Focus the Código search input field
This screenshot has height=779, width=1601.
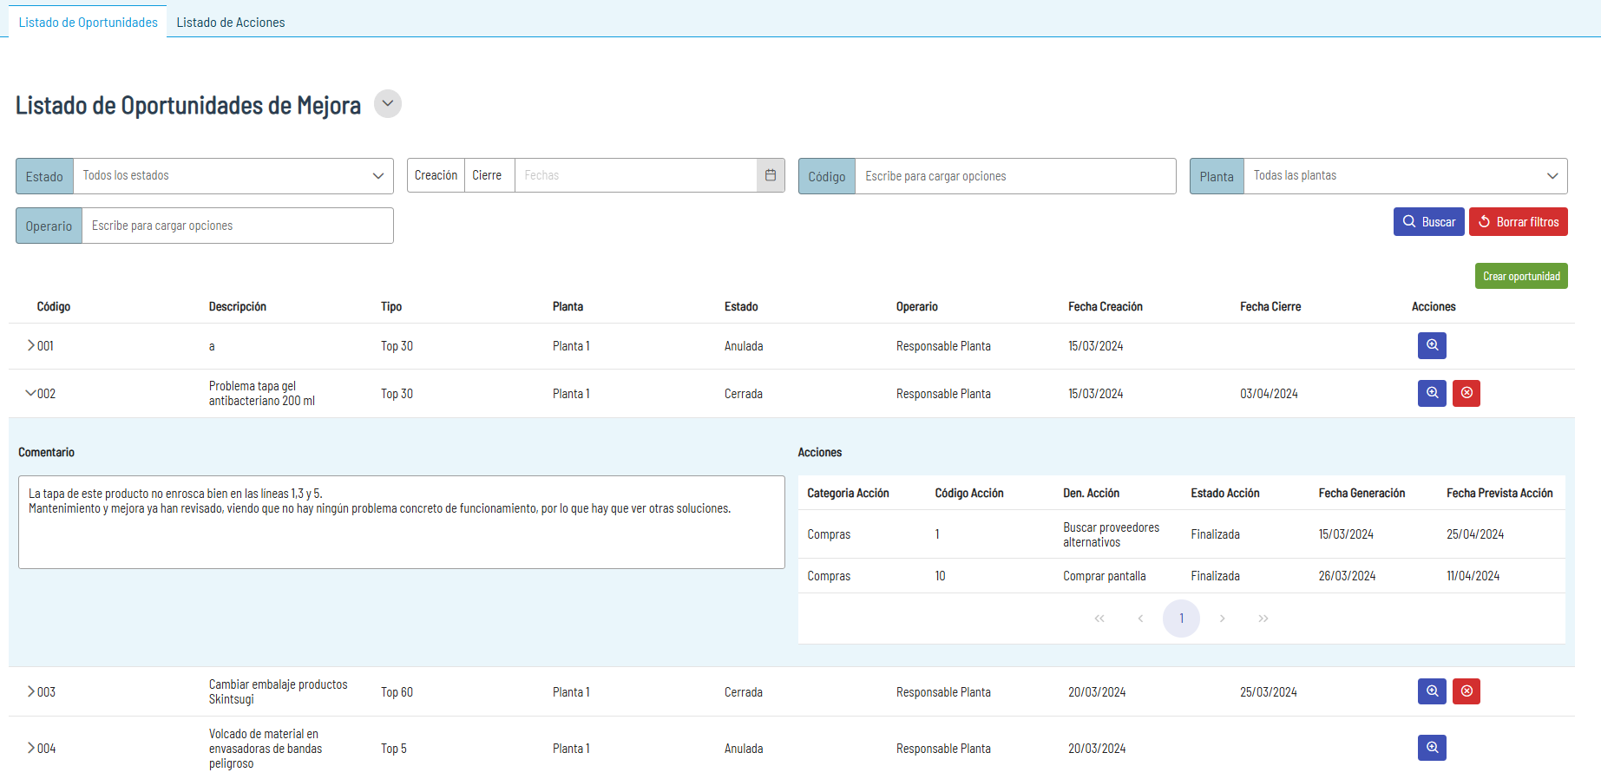1014,176
